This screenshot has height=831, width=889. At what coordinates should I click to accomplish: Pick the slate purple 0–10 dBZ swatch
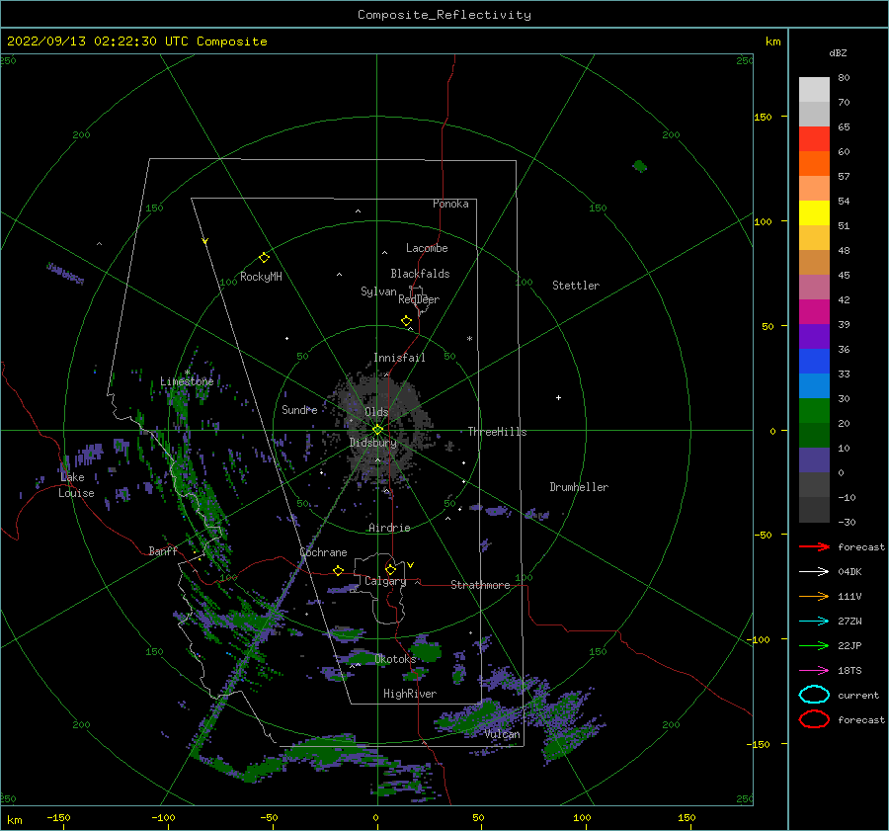[814, 460]
